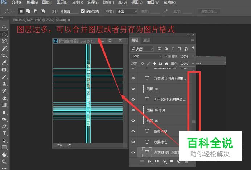
Task: Select the Gradient tool
Action: (x=4, y=105)
